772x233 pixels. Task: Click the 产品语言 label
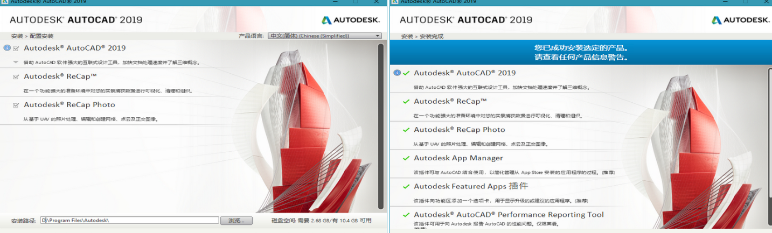click(x=252, y=36)
